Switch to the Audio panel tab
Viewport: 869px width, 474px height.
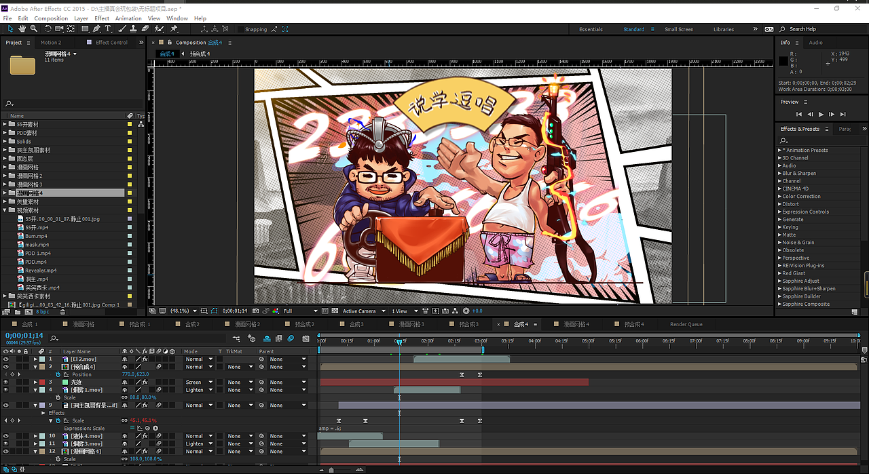pos(815,43)
